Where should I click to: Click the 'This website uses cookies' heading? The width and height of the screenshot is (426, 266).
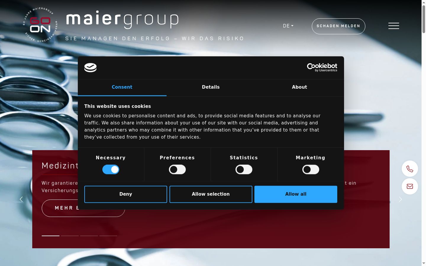tap(117, 106)
